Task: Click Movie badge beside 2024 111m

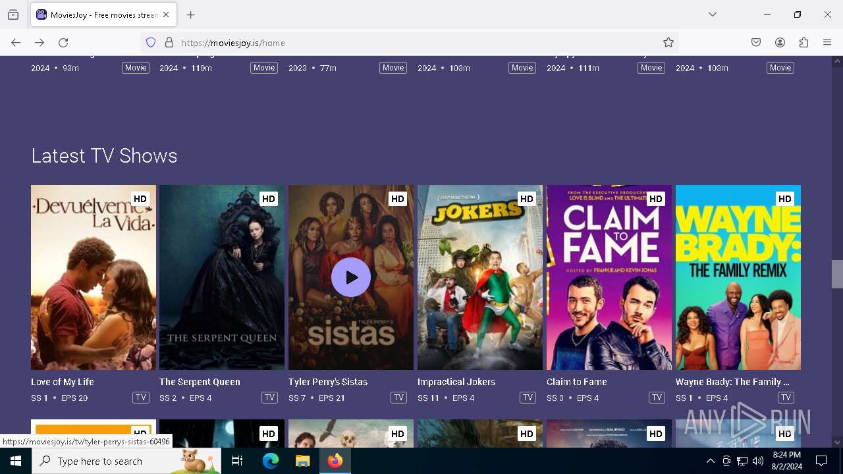Action: (651, 68)
